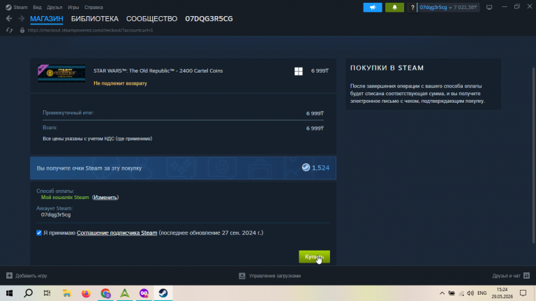Go back with the back arrow
The width and height of the screenshot is (536, 301).
(9, 18)
